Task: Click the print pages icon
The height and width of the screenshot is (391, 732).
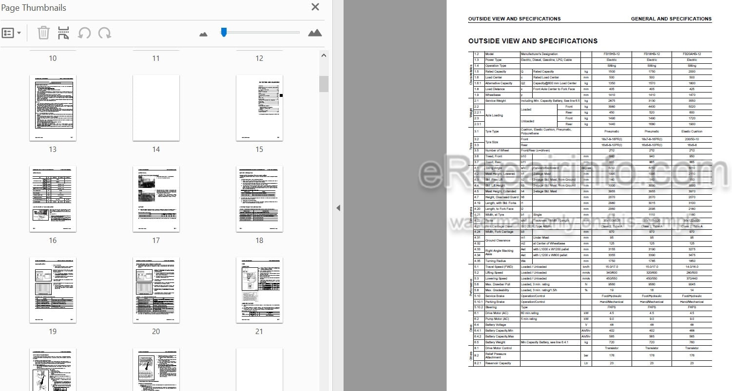Action: coord(63,33)
